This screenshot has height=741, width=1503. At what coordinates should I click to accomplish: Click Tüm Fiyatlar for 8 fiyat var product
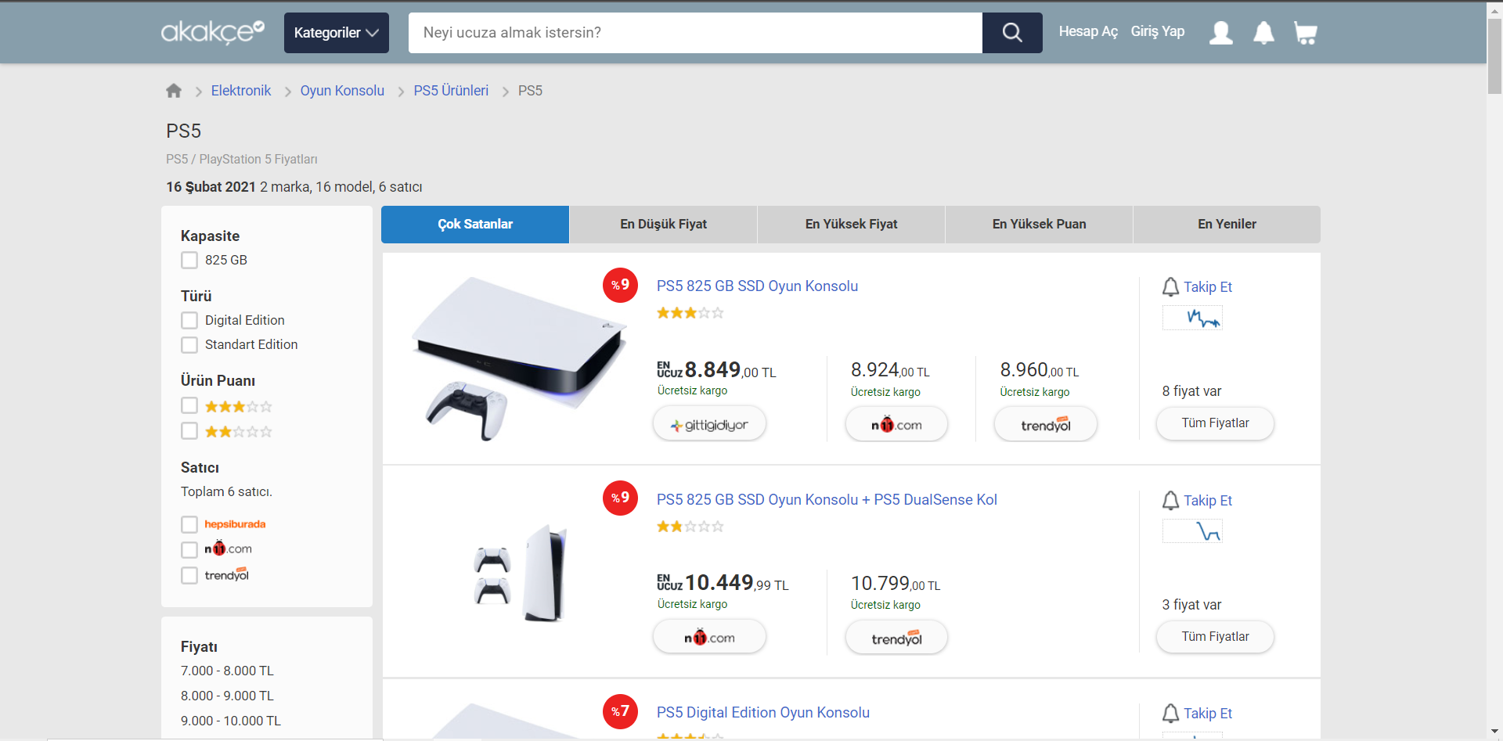tap(1215, 423)
